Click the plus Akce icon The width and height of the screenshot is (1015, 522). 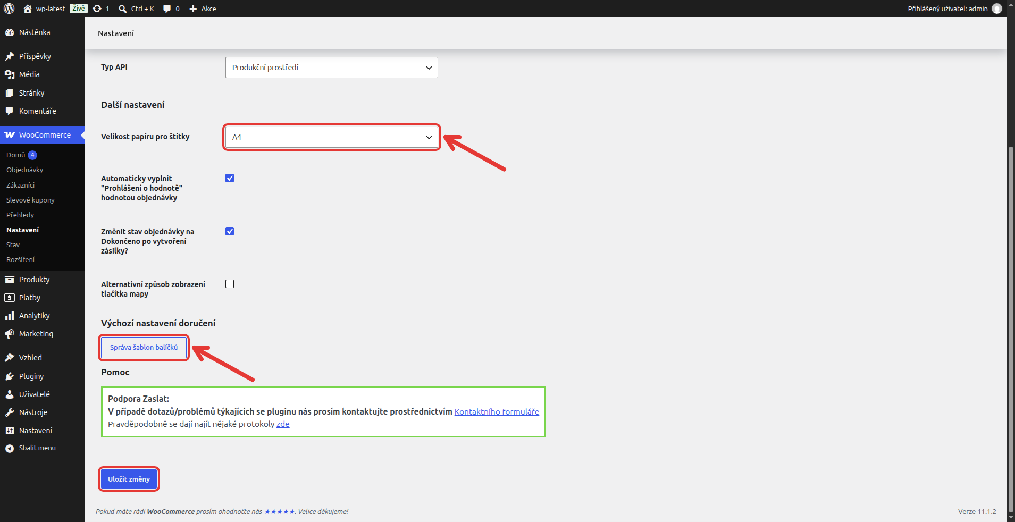[x=193, y=9]
